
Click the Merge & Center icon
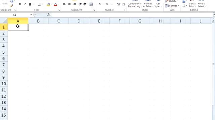coord(91,4)
